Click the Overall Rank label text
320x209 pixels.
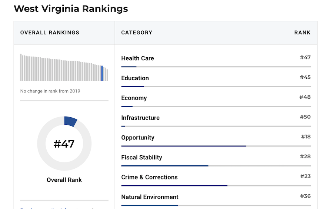64,180
